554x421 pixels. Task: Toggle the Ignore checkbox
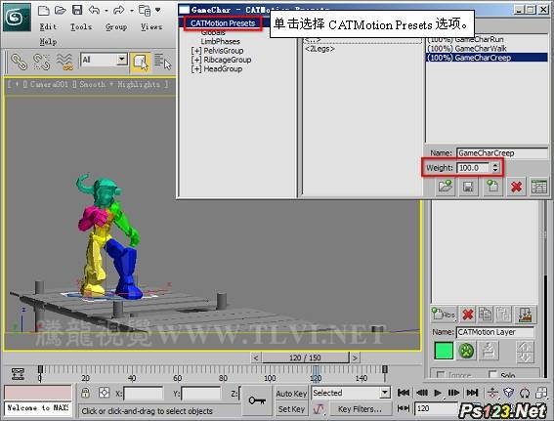tap(441, 375)
